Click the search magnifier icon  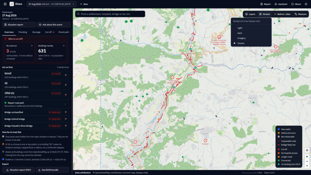click(x=78, y=14)
